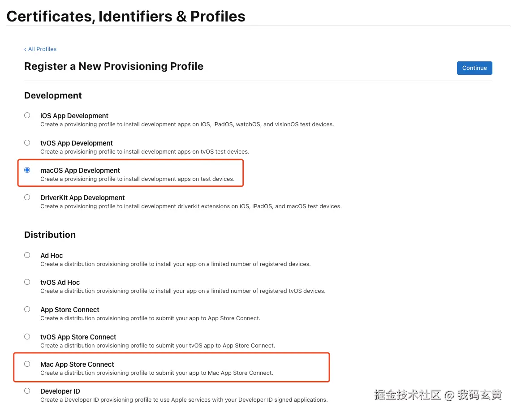513x412 pixels.
Task: Click the Developer ID label text
Action: click(x=60, y=391)
